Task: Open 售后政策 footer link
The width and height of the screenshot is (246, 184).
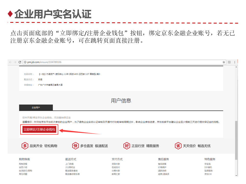Action: tap(162, 164)
